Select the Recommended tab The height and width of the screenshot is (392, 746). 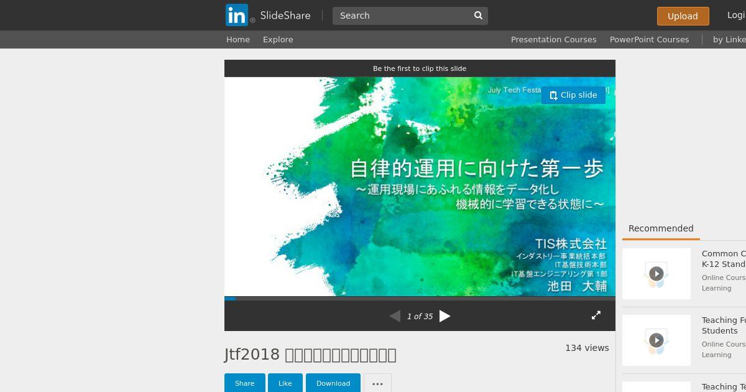coord(661,228)
